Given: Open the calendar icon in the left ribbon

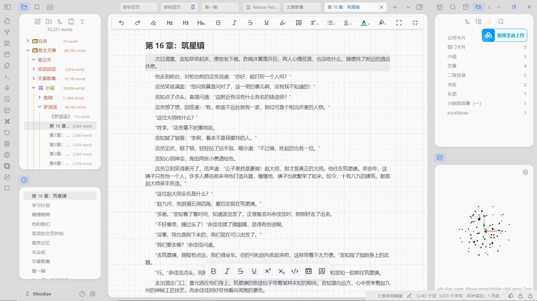Looking at the screenshot, I should (7, 54).
